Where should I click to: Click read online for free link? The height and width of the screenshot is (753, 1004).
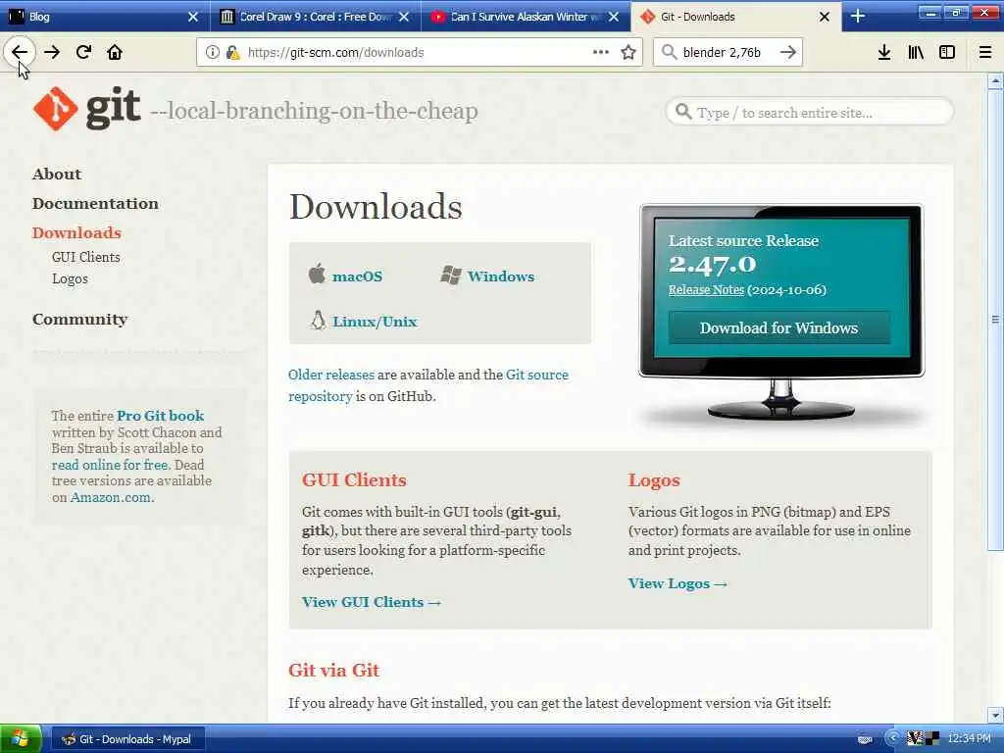[110, 466]
